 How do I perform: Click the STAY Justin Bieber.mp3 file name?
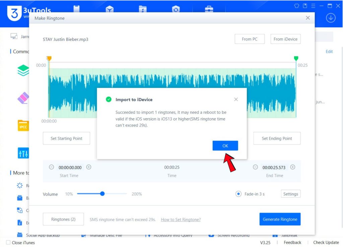65,39
